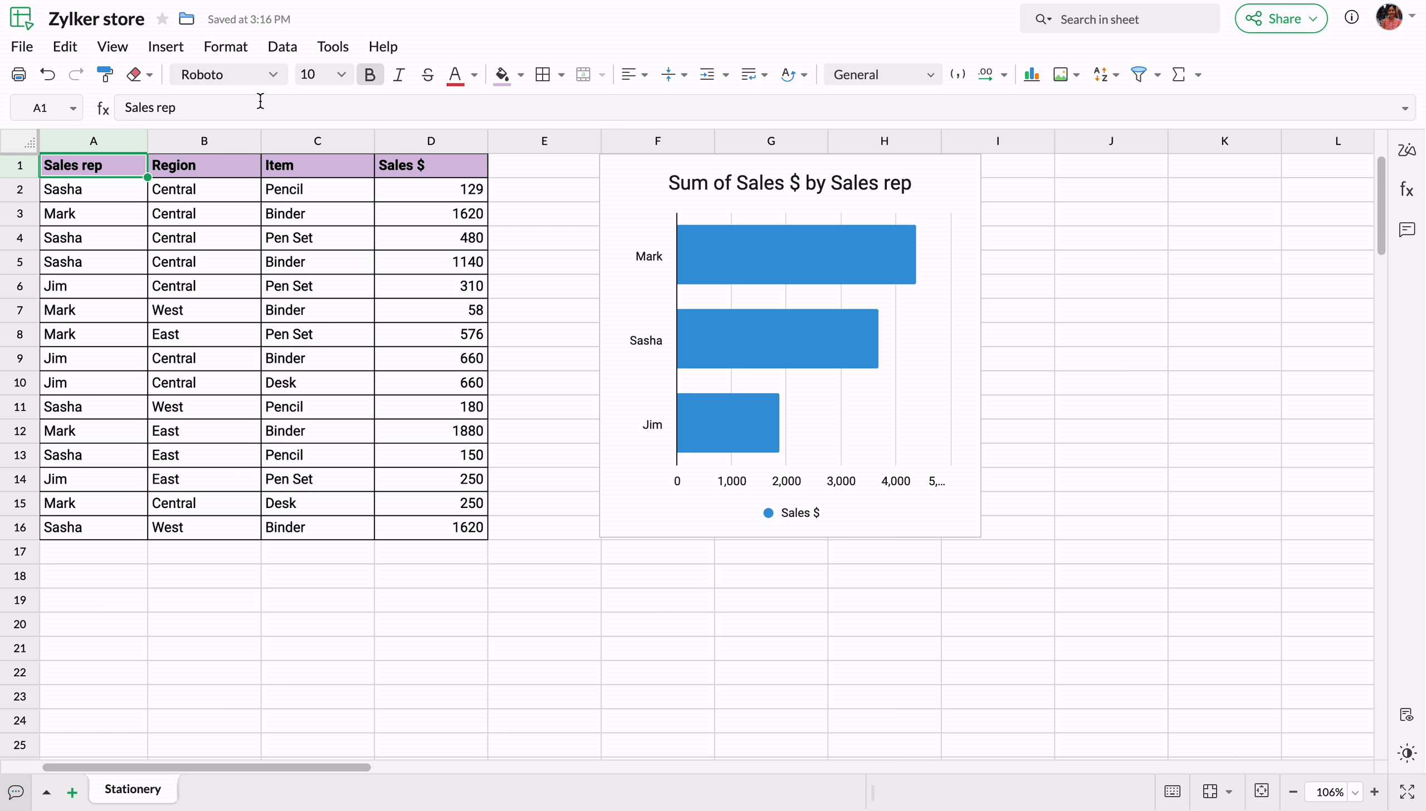Click the Insert Chart icon

point(1032,74)
